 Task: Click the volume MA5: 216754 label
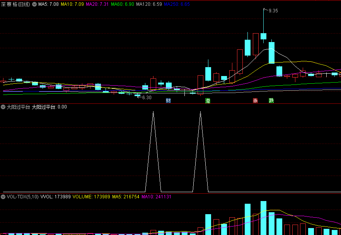[x=126, y=197]
